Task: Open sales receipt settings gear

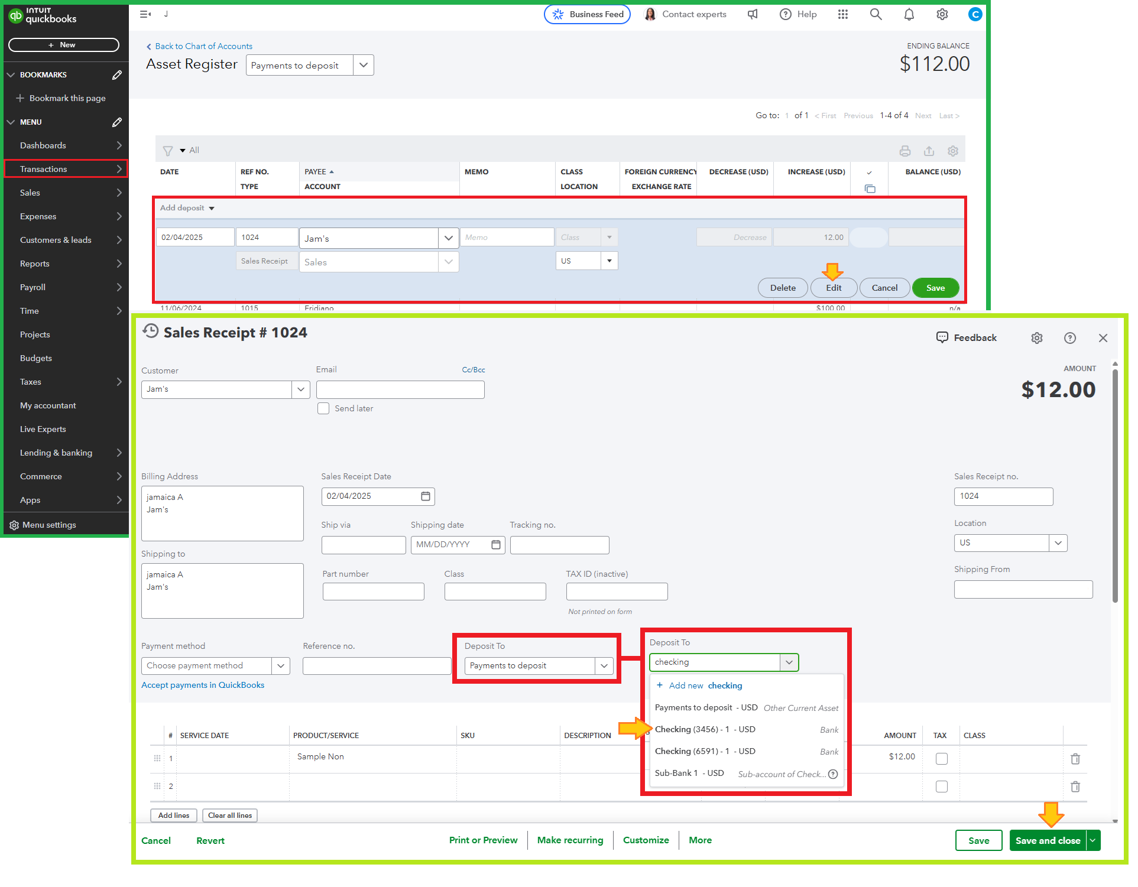Action: (x=1037, y=338)
